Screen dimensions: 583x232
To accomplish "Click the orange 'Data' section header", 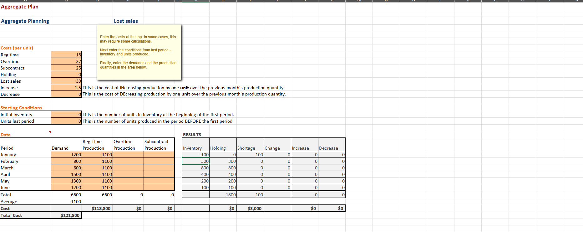I will [6, 135].
